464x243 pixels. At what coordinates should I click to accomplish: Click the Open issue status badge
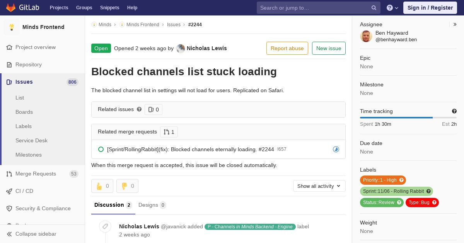(x=101, y=48)
